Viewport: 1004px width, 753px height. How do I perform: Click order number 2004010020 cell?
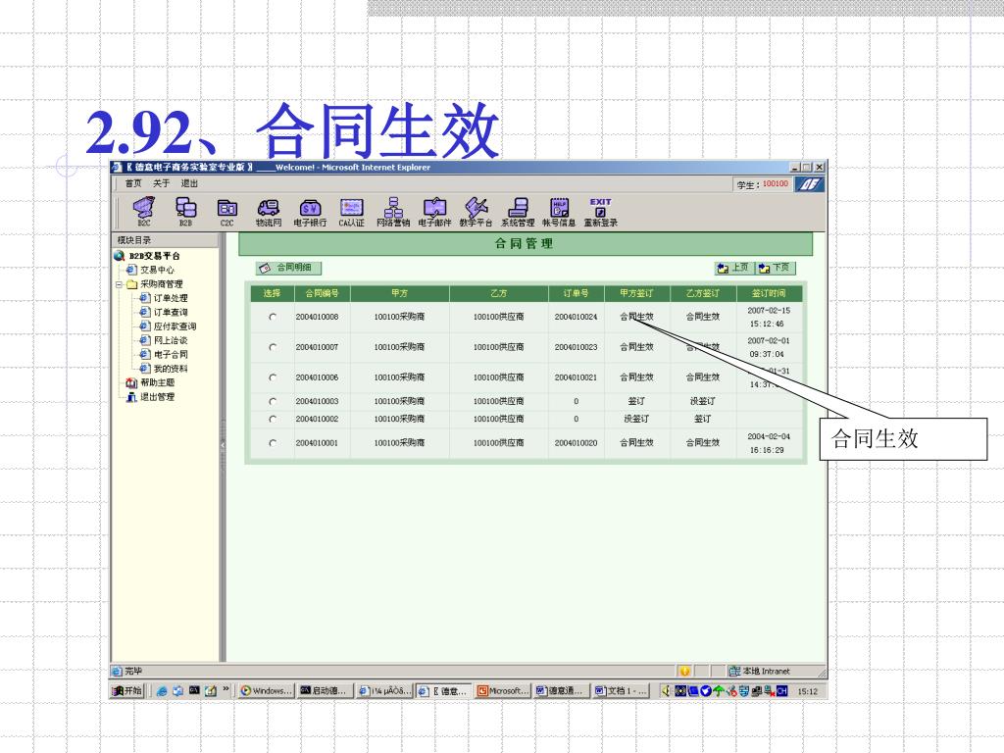(x=576, y=443)
